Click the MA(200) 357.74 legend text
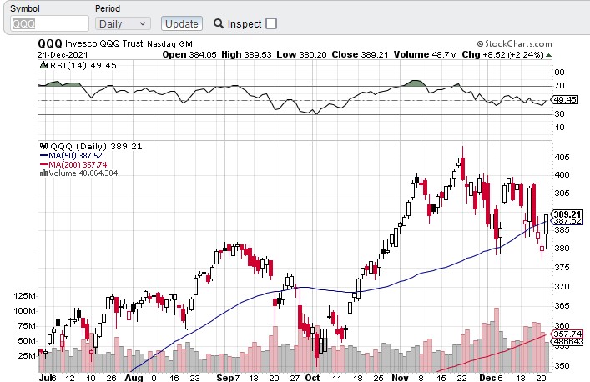The width and height of the screenshot is (590, 382). (x=78, y=164)
